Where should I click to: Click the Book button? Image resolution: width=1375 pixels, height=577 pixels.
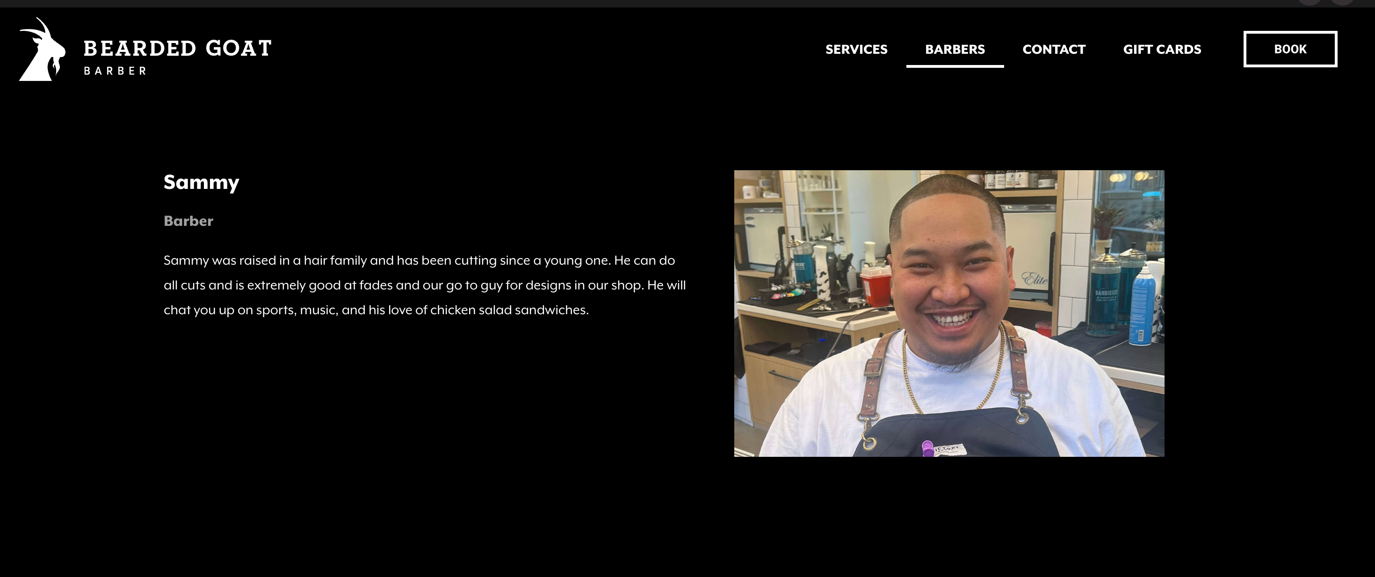tap(1290, 49)
